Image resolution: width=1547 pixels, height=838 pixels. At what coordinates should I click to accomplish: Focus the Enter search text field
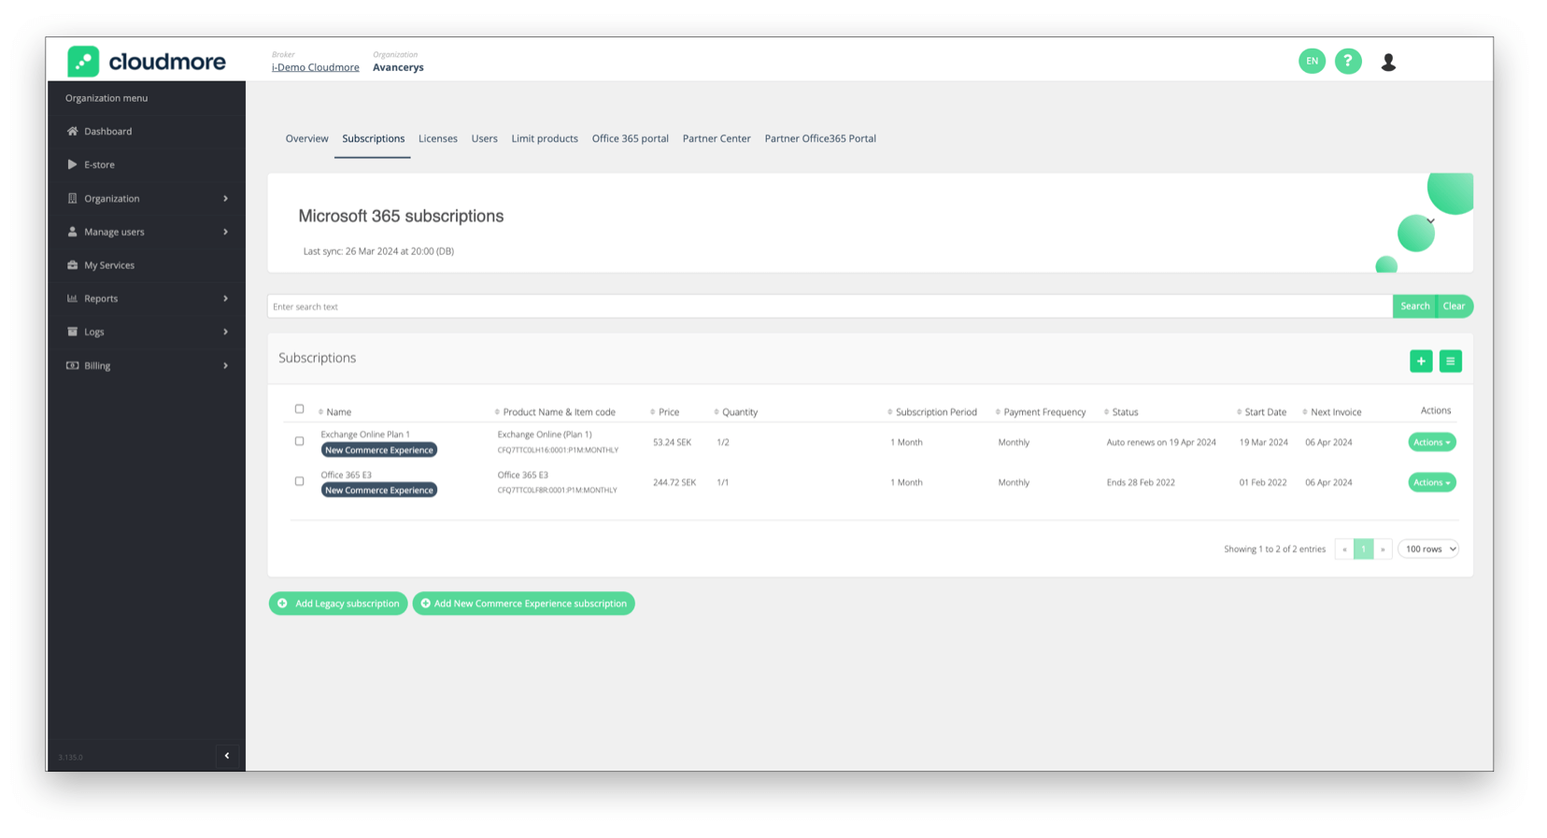830,306
